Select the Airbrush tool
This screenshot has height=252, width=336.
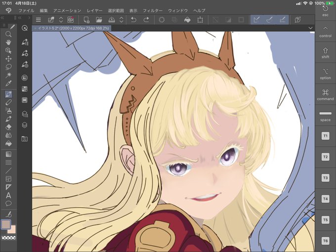(8, 111)
